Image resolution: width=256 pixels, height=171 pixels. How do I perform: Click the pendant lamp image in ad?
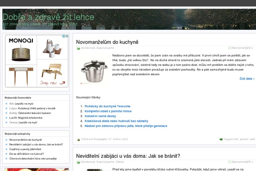21,53
